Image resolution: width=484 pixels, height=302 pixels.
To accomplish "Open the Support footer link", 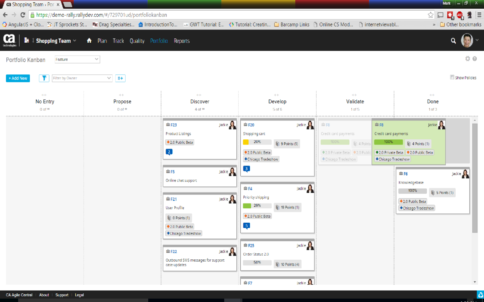I will tap(62, 295).
